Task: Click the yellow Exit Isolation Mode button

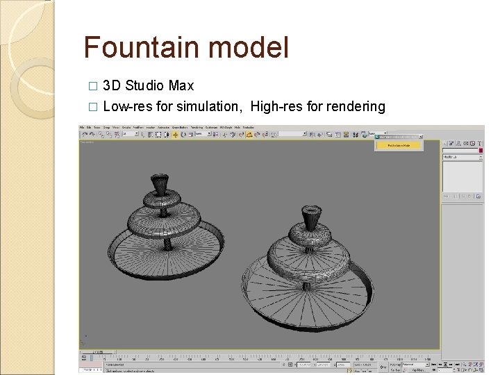Action: 399,145
